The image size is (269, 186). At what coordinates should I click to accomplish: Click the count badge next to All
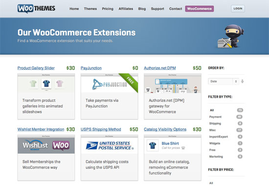(x=240, y=110)
